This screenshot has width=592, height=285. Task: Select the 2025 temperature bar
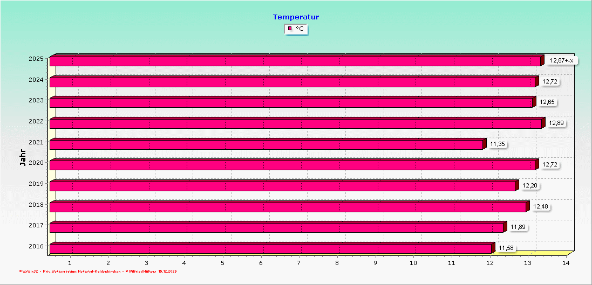point(295,61)
